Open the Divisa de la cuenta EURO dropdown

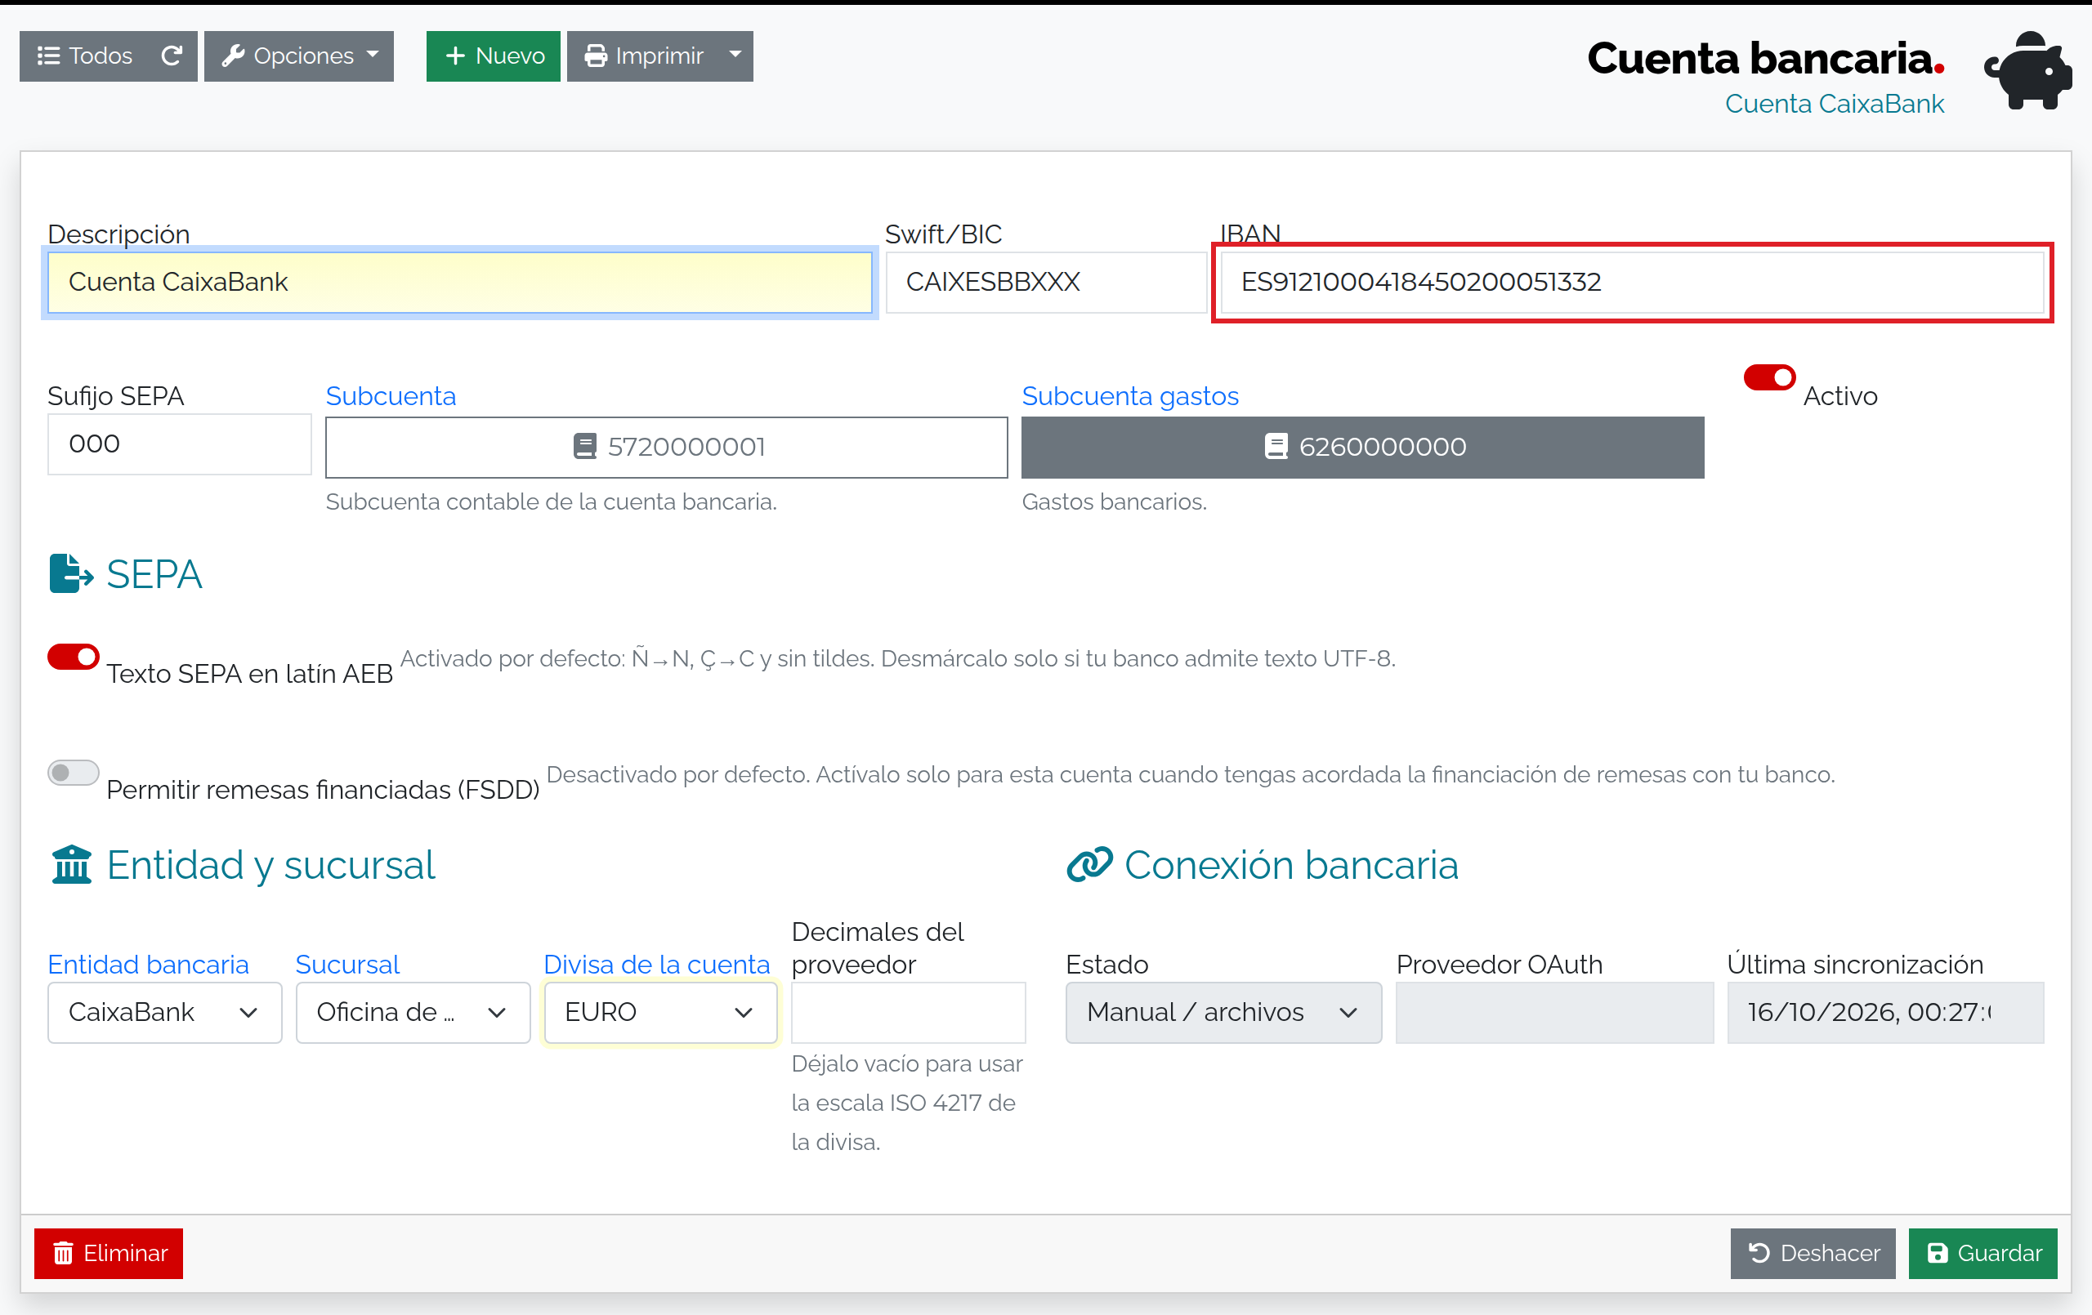pyautogui.click(x=660, y=1012)
